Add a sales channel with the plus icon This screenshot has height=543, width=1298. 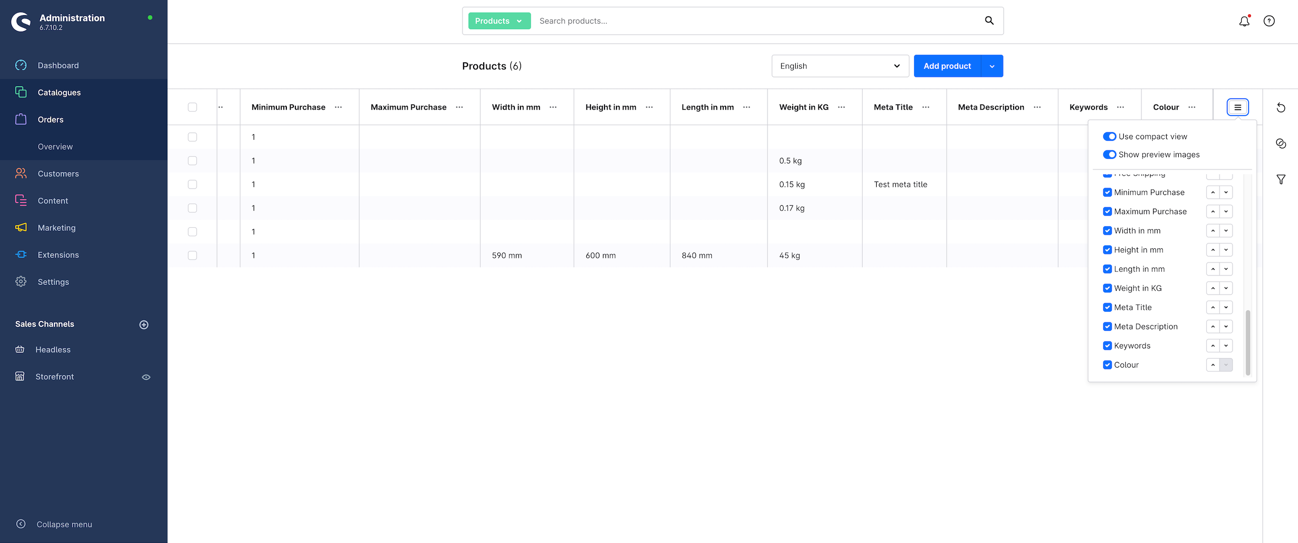click(143, 325)
